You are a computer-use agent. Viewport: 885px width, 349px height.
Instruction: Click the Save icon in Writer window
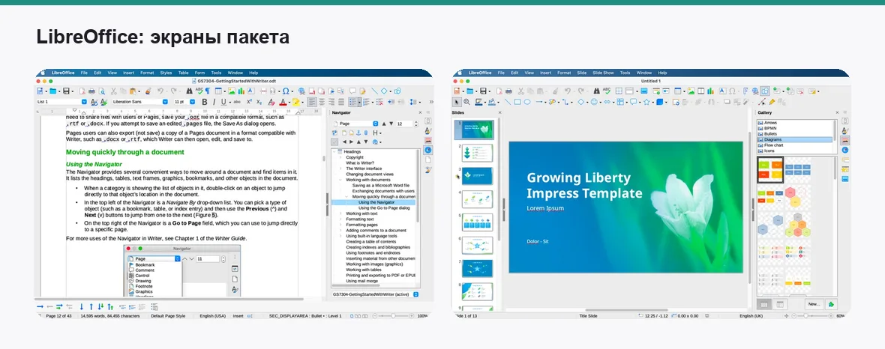coord(66,91)
